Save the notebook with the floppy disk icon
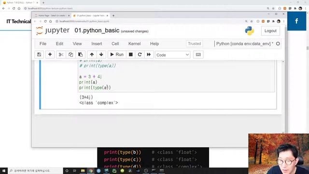 (x=39, y=55)
